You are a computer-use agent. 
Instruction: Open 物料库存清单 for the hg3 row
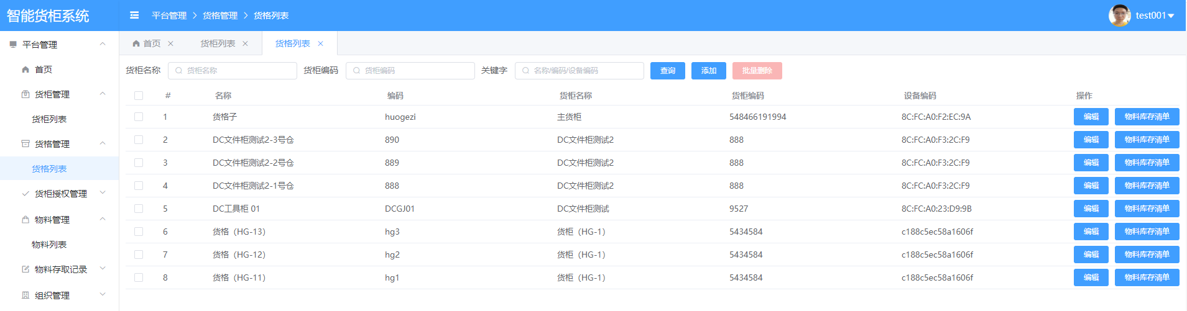pyautogui.click(x=1147, y=232)
